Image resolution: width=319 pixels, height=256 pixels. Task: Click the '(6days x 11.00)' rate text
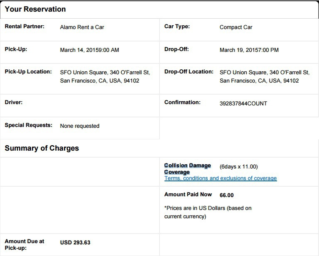click(238, 167)
